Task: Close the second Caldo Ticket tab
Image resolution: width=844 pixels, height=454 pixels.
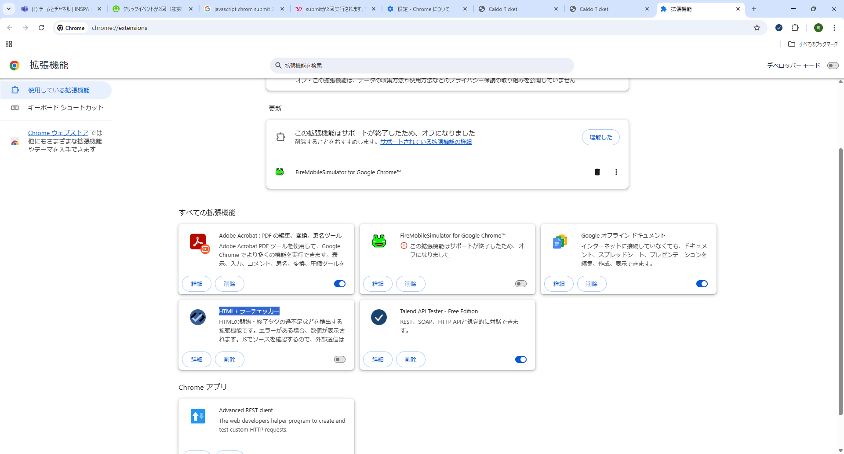Action: 647,9
